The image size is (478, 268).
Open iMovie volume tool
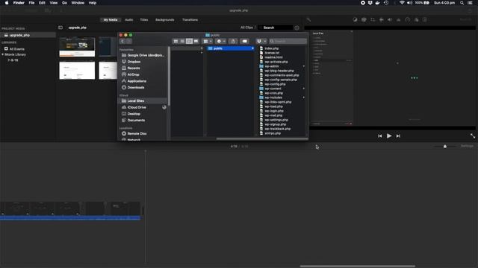[390, 20]
